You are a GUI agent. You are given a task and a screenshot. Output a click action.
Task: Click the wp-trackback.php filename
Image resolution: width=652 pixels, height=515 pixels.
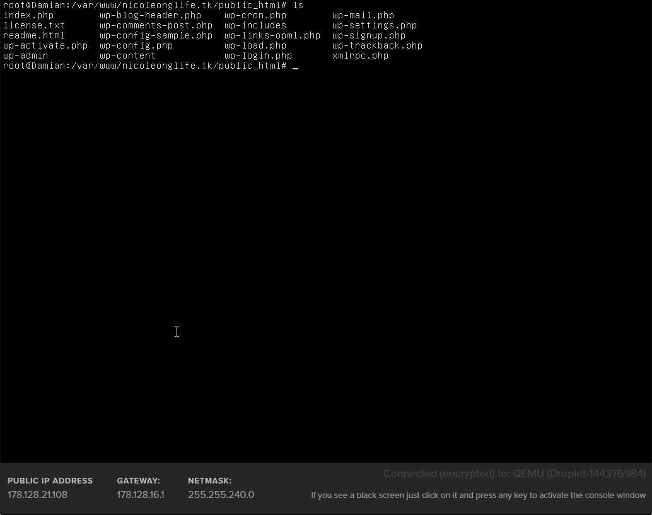tap(377, 45)
